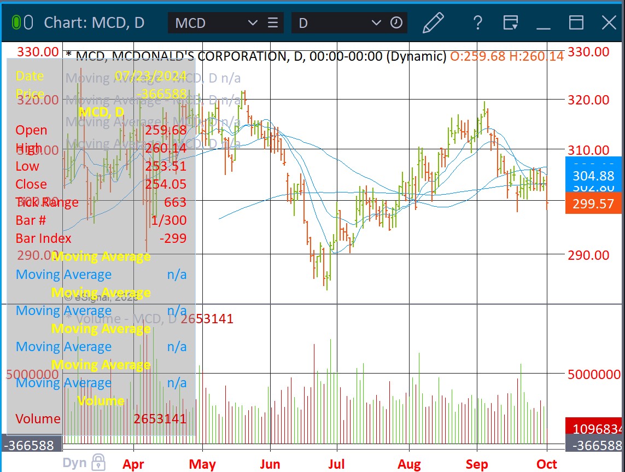Click the Jul label on time axis
Image resolution: width=625 pixels, height=472 pixels.
[336, 464]
